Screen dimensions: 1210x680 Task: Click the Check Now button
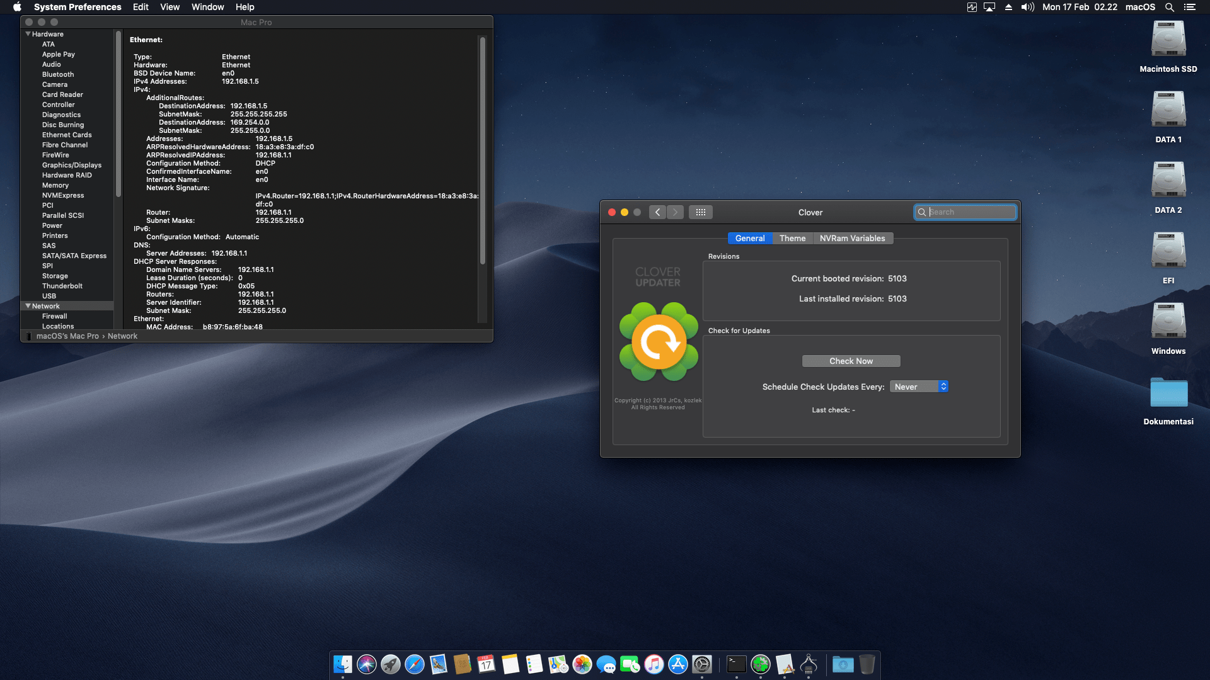tap(851, 361)
